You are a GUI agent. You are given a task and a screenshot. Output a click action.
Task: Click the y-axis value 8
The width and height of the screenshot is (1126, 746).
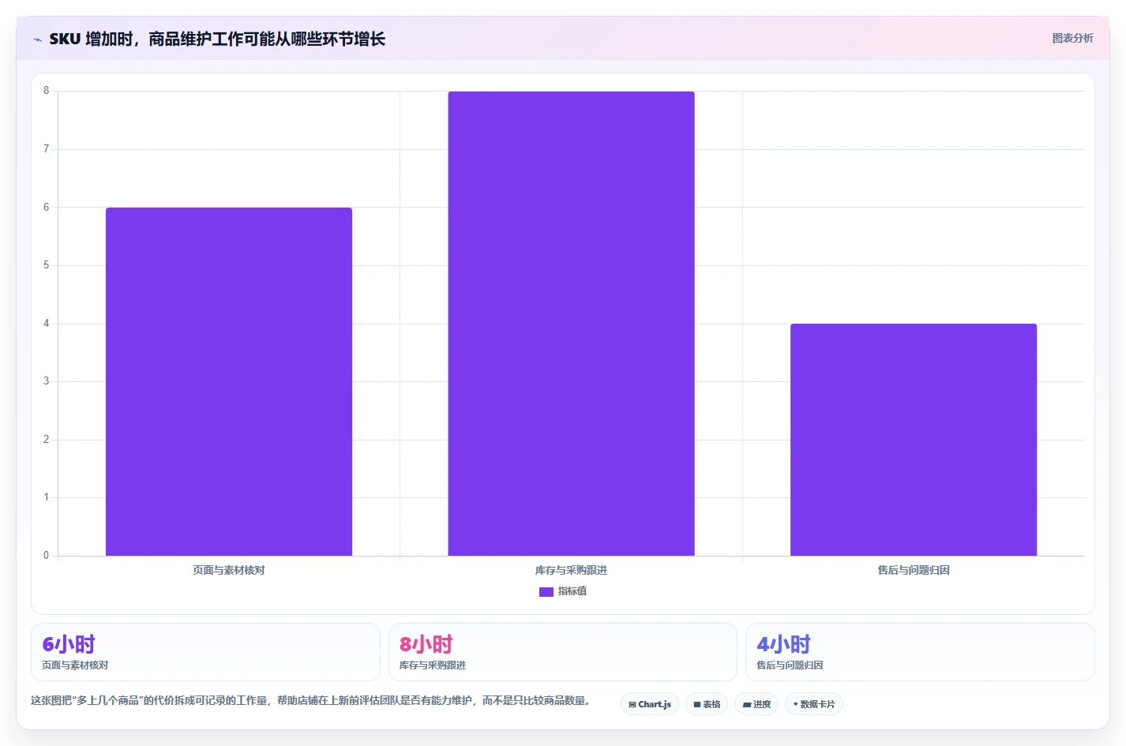[46, 91]
